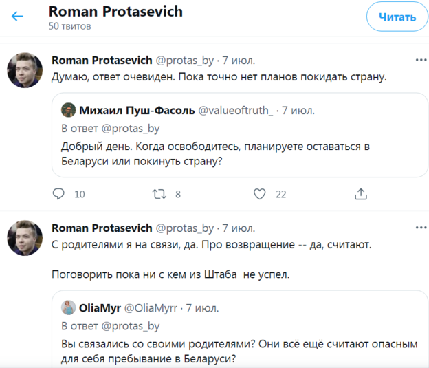Open Михаил Пуш-Фасоль quoted author name
The height and width of the screenshot is (368, 429).
pyautogui.click(x=136, y=110)
